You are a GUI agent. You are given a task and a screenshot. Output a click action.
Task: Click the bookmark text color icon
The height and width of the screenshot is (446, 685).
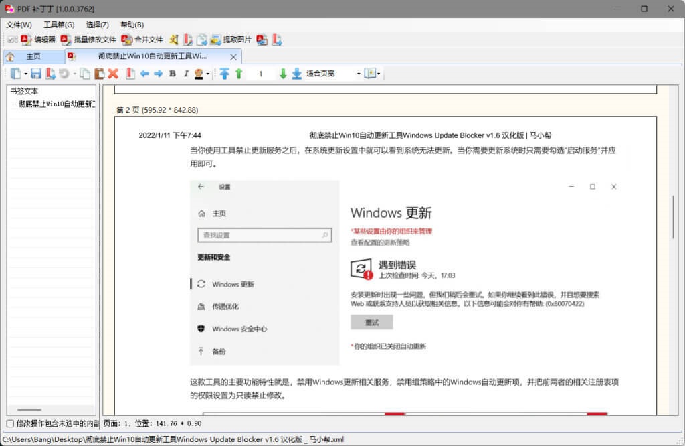click(199, 74)
